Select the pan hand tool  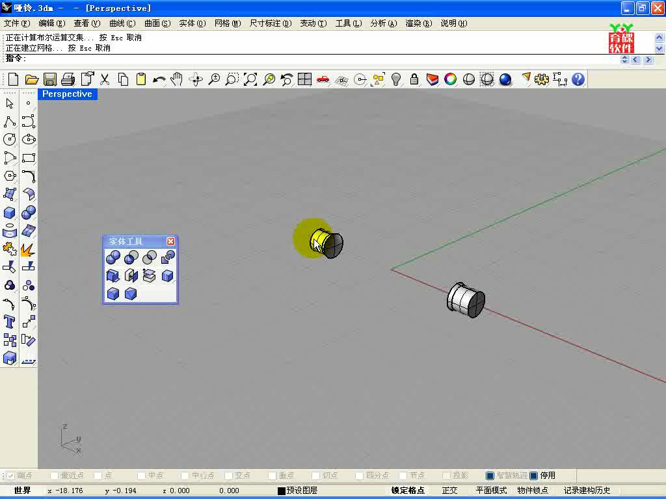pyautogui.click(x=177, y=79)
